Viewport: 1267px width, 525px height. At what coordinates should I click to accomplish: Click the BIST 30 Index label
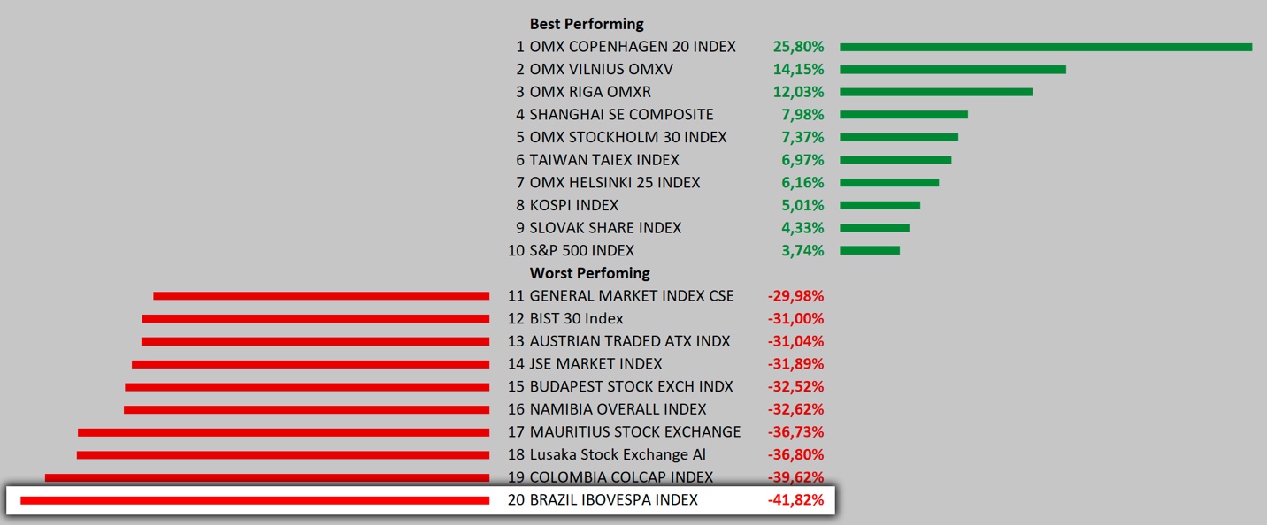tap(576, 318)
